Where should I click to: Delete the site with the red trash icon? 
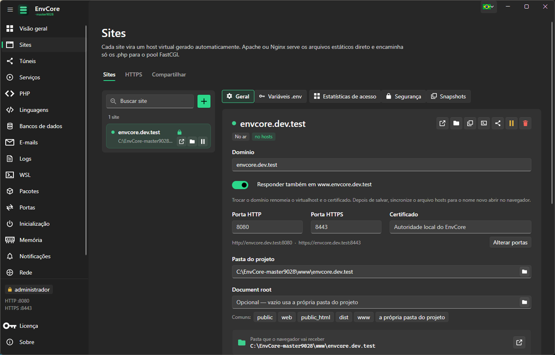click(526, 123)
